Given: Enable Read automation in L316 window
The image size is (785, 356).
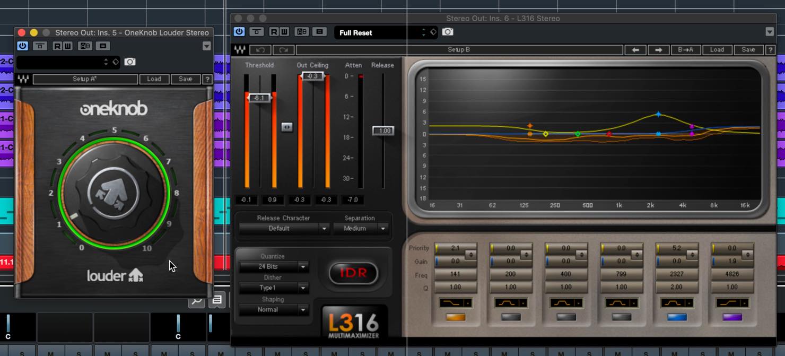Looking at the screenshot, I should pos(274,32).
